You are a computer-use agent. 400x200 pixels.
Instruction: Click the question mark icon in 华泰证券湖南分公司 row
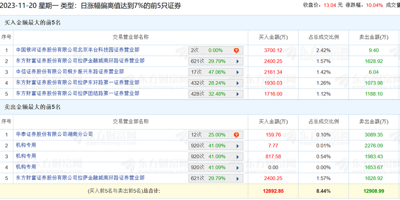coord(236,135)
